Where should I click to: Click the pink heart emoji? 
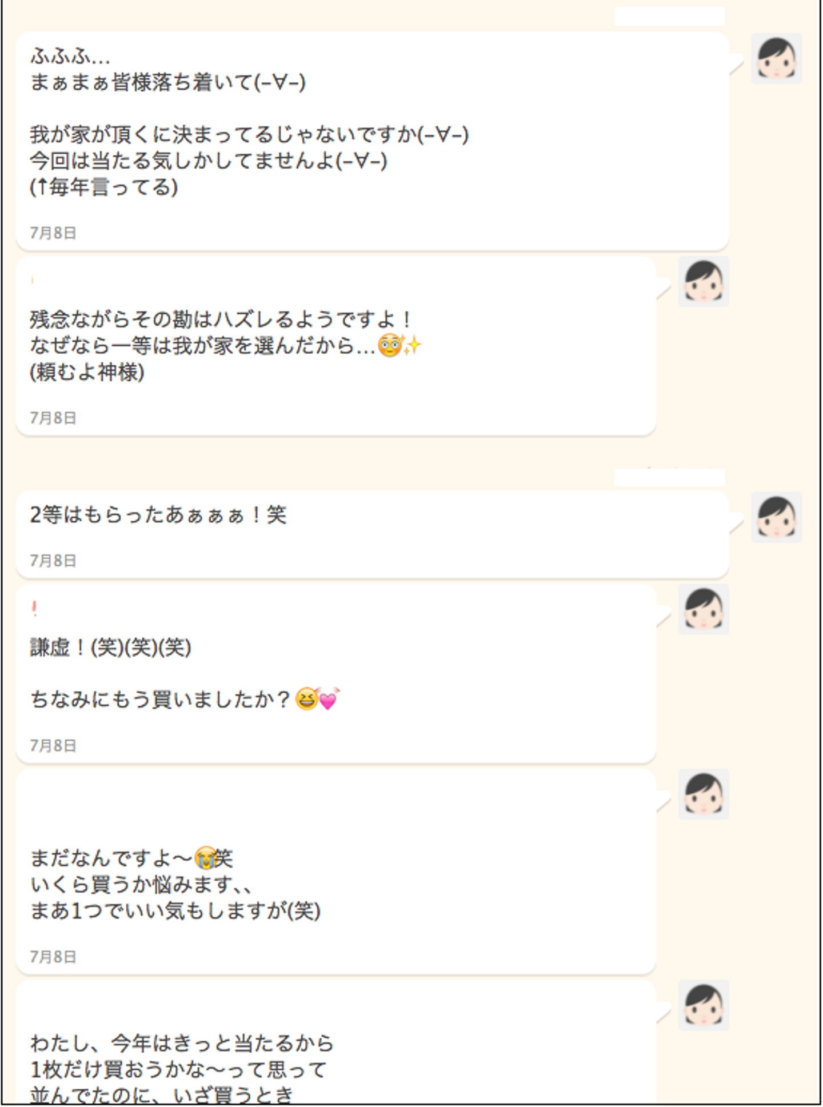329,699
